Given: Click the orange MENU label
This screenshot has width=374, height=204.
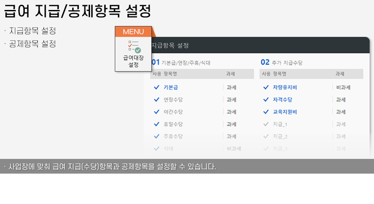Looking at the screenshot, I should pos(133,32).
